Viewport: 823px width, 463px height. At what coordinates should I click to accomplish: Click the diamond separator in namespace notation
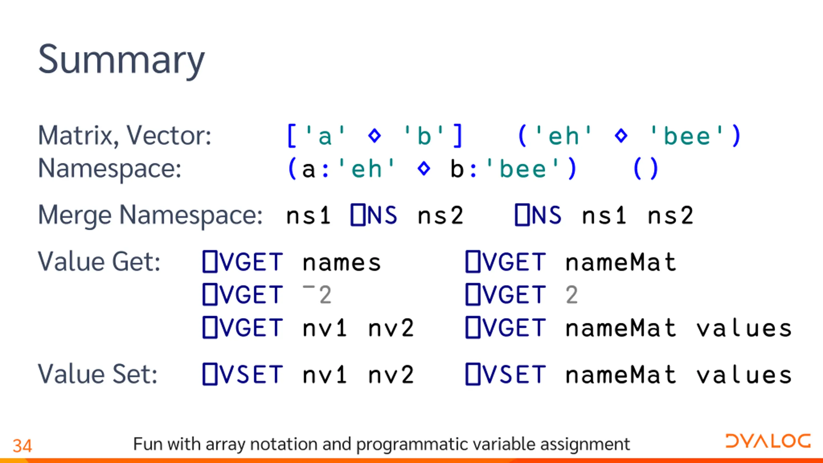[424, 168]
